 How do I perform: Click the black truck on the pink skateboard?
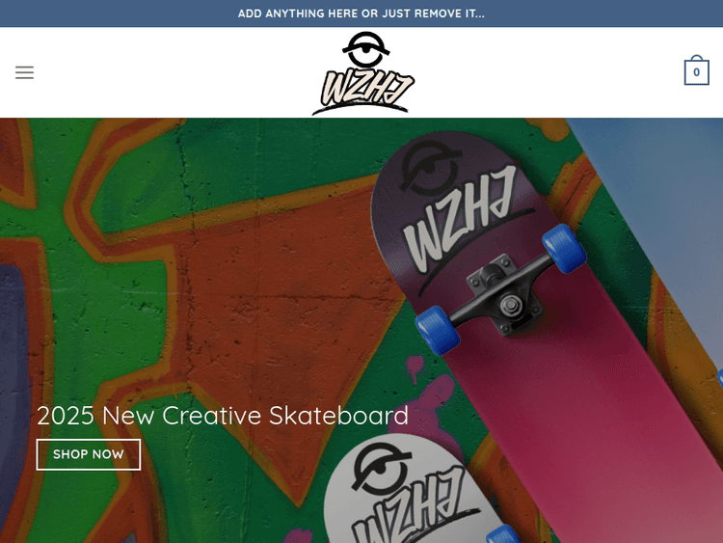pos(501,293)
